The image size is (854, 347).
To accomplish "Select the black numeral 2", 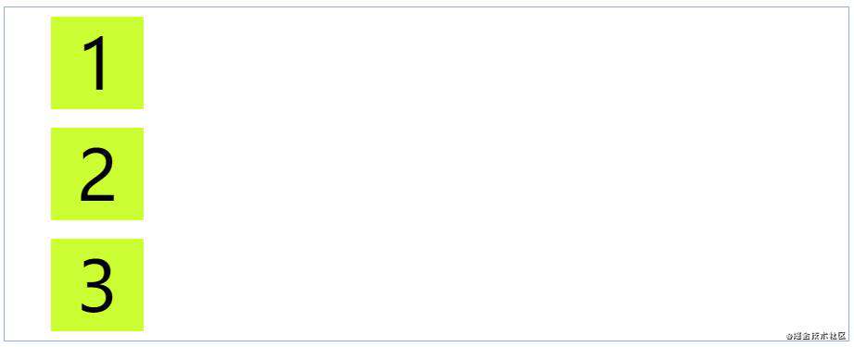I will (97, 175).
